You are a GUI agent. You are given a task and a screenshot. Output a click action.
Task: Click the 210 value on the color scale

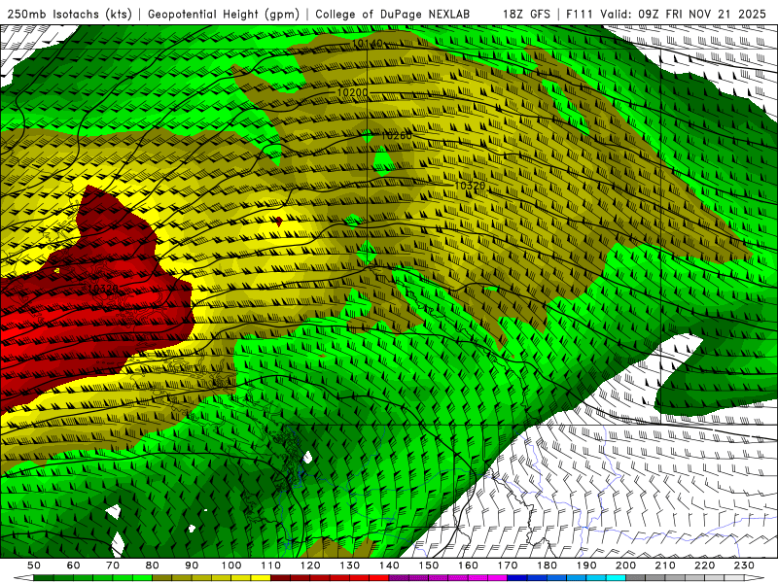[665, 566]
